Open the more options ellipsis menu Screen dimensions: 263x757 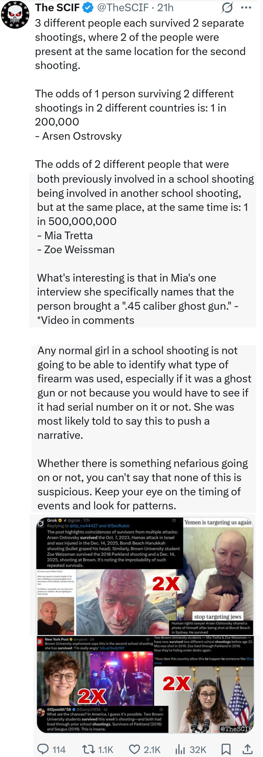pos(246,8)
